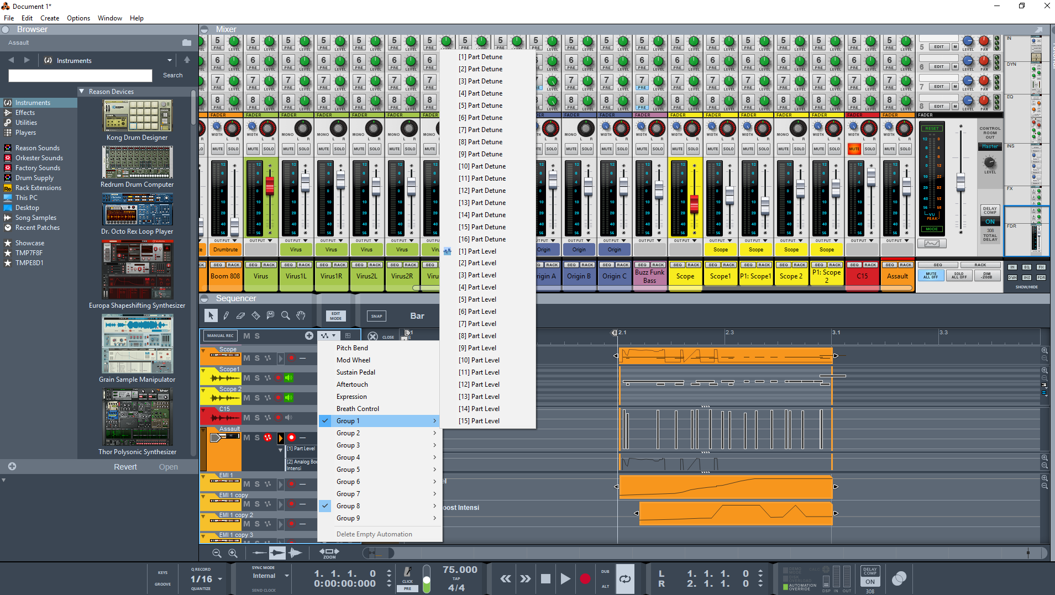Select the Pencil tool in the sequencer
Viewport: 1055px width, 595px height.
(x=226, y=315)
